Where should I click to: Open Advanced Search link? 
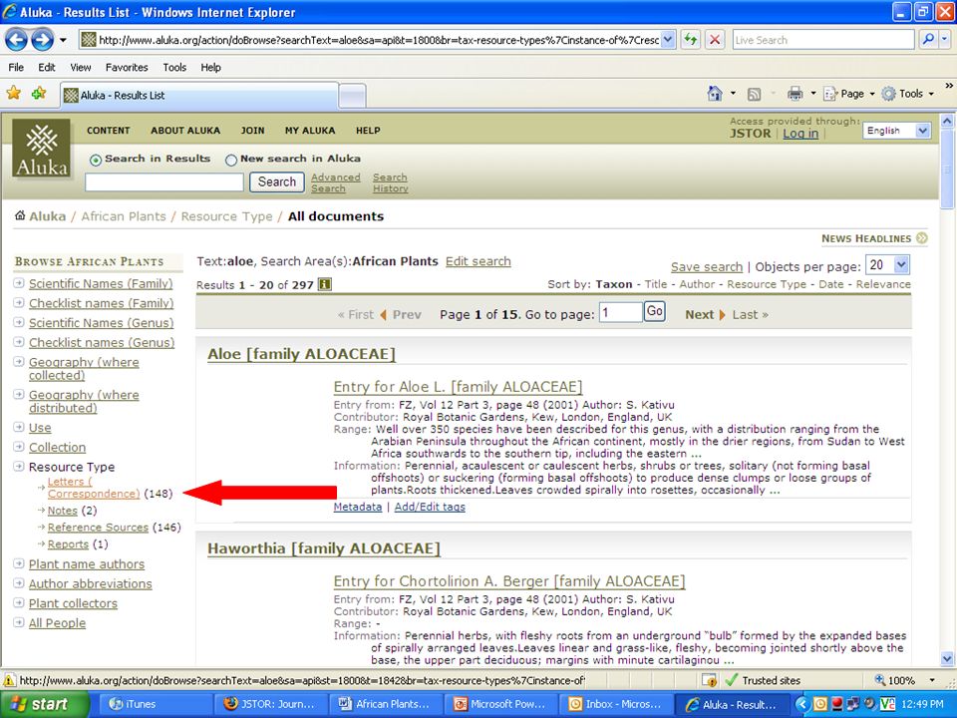(335, 182)
